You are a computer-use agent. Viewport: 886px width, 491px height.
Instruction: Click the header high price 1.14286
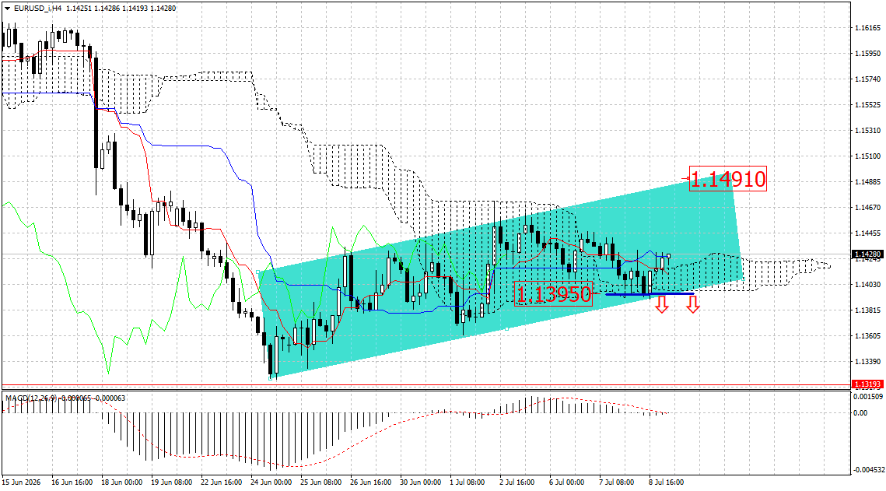(x=106, y=9)
